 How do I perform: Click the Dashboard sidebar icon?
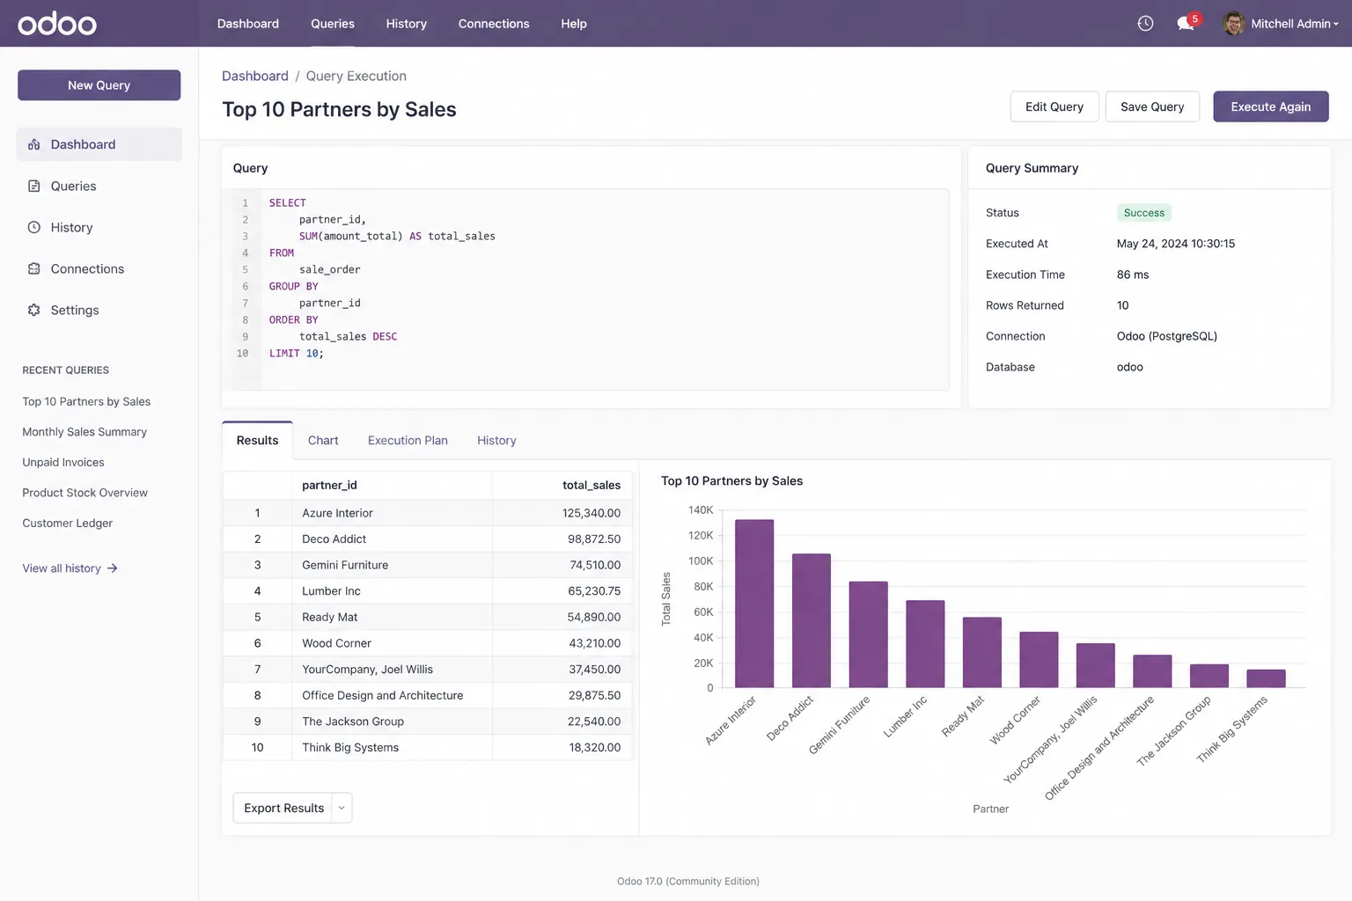click(34, 144)
